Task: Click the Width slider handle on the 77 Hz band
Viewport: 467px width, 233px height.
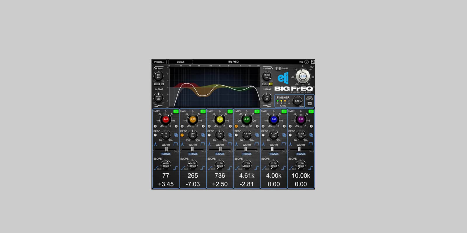Action: coord(166,149)
